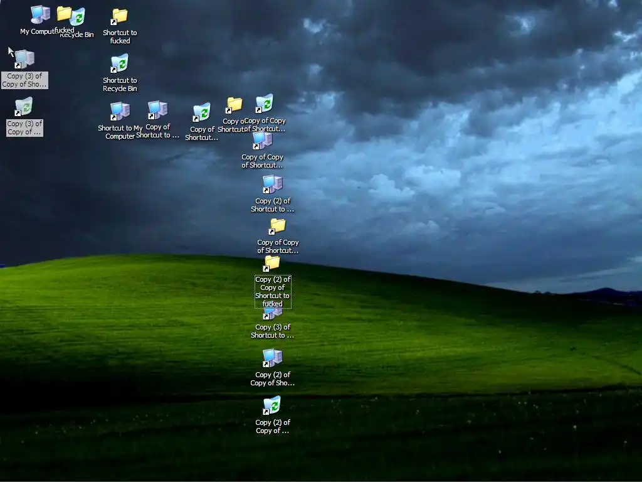The image size is (642, 482).
Task: Click folder 'Copy (2) of Copy of Shortcut to fucked'
Action: pyautogui.click(x=272, y=264)
